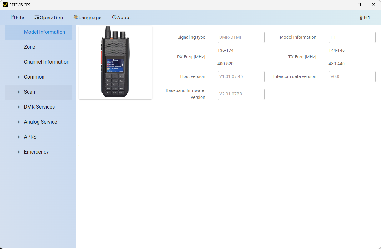381x249 pixels.
Task: Expand the APRS section arrow
Action: pyautogui.click(x=19, y=137)
